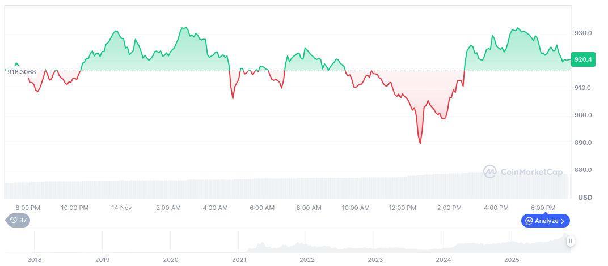The image size is (608, 266).
Task: Click the green 920.4 current price tag
Action: click(583, 59)
